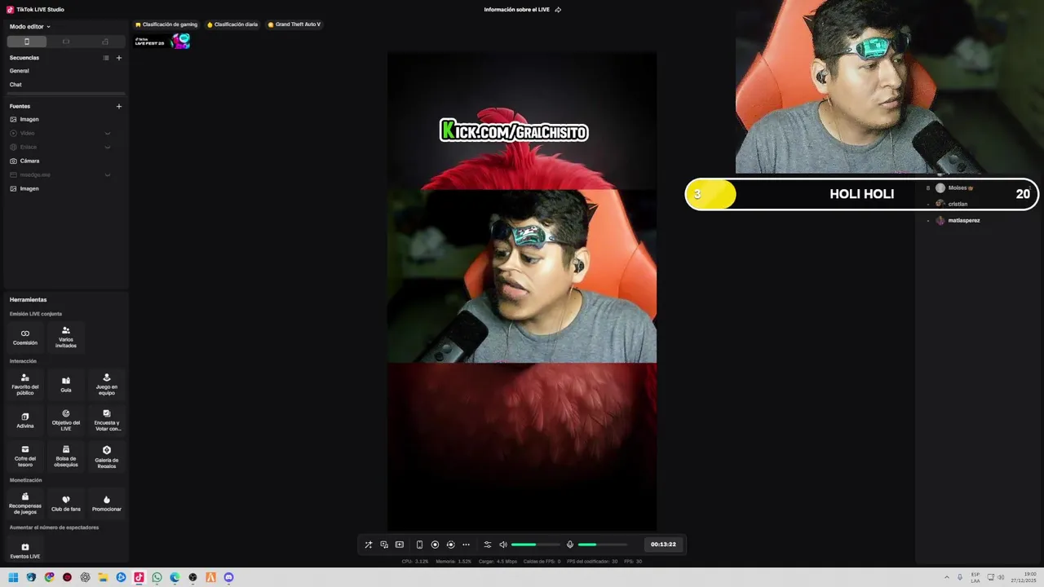Open File Explorer from the taskbar
This screenshot has width=1044, height=587.
(103, 577)
